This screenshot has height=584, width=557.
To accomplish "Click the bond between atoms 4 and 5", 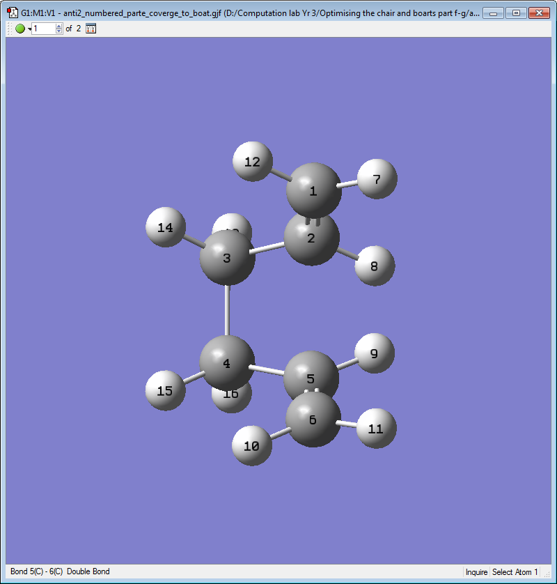I will click(x=267, y=370).
